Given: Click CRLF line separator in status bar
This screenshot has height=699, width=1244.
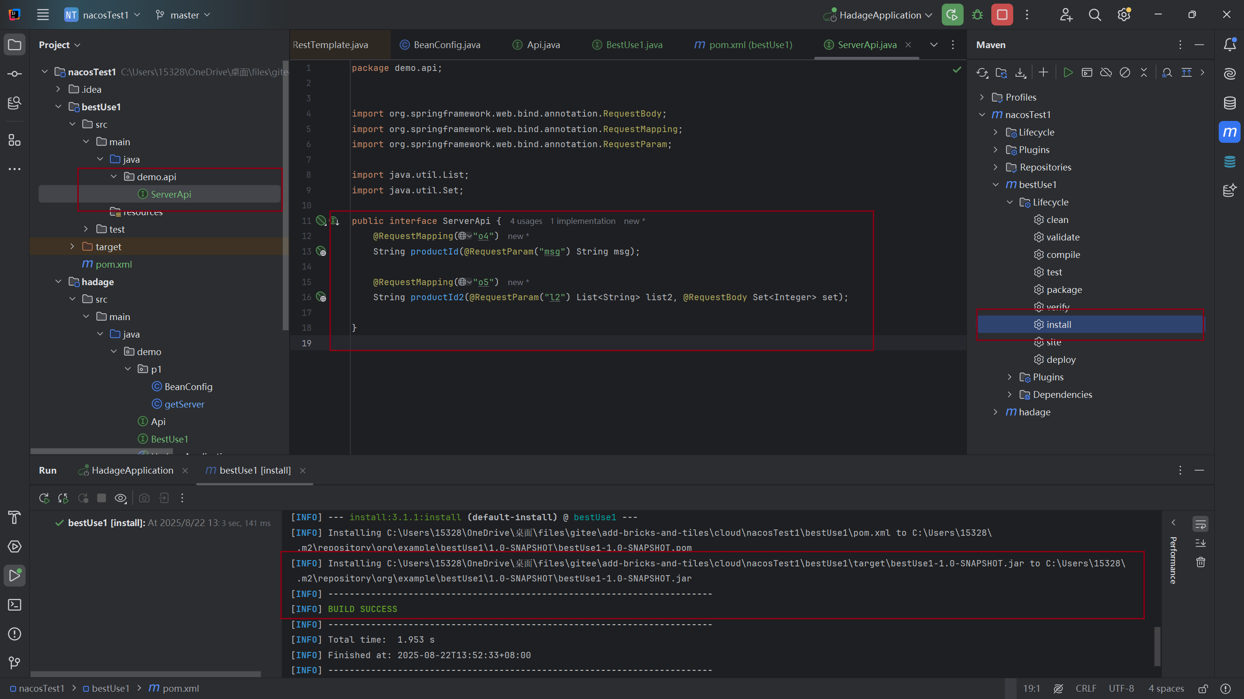Looking at the screenshot, I should (x=1086, y=689).
